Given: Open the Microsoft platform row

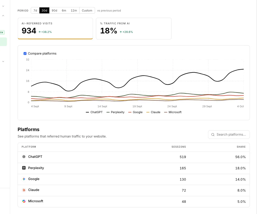Looking at the screenshot, I should [x=134, y=201].
